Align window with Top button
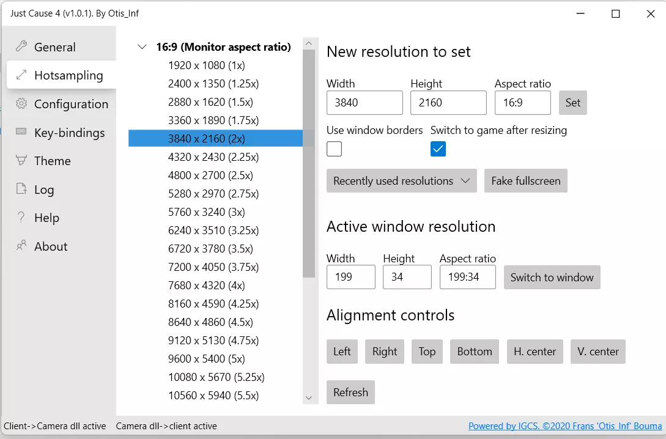 click(427, 352)
